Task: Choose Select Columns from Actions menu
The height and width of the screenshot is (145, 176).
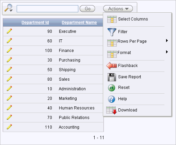Action: (133, 19)
